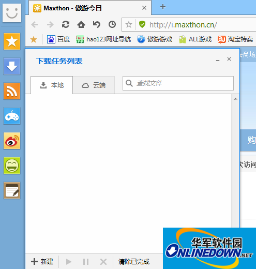Close the 下载任务列表 panel

click(229, 59)
